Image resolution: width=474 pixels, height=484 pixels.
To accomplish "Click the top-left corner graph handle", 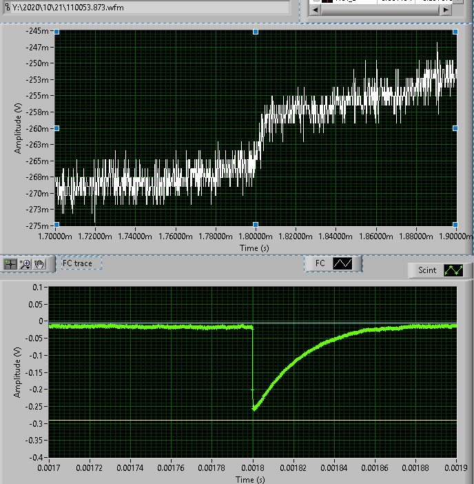I will point(56,32).
